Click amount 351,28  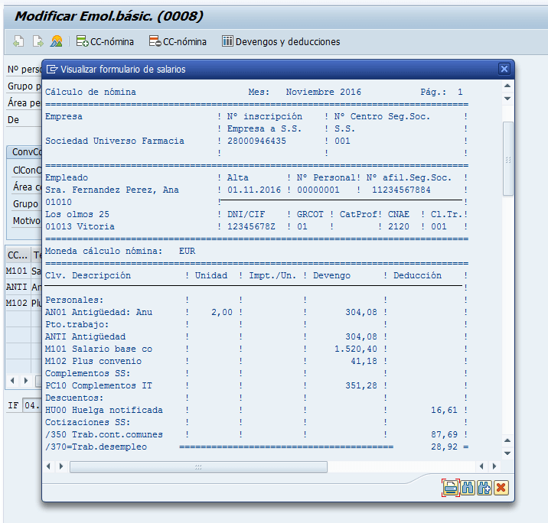pos(361,385)
